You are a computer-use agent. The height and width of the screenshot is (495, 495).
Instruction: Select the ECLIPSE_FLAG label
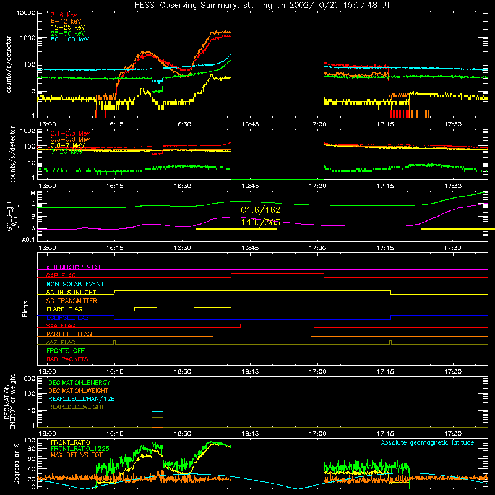67,317
